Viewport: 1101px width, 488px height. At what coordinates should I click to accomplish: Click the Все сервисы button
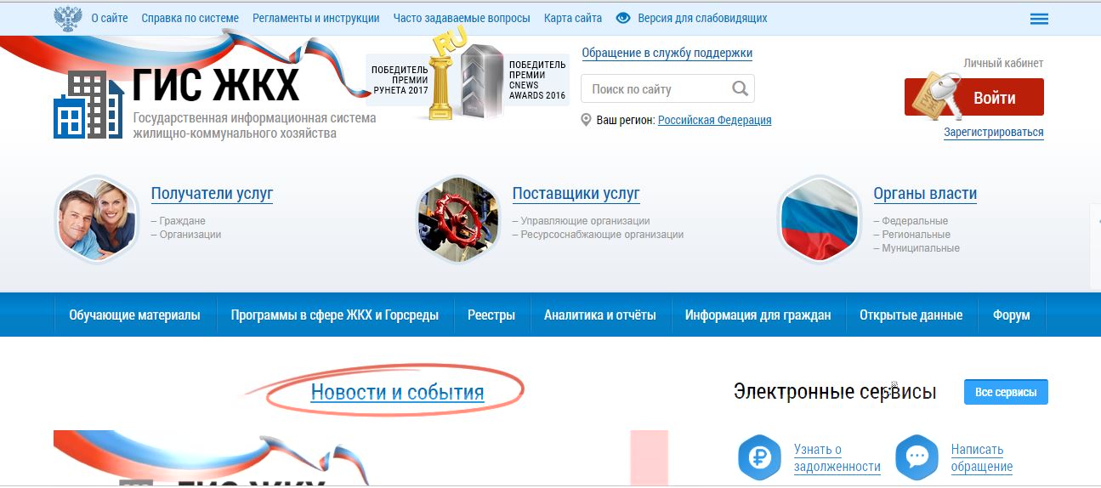point(1006,392)
